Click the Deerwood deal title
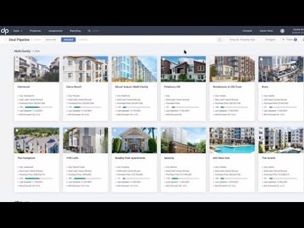Viewport: 304px width, 228px height. [23, 87]
